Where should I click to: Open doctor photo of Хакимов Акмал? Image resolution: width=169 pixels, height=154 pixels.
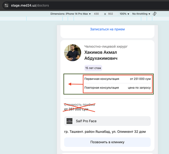tap(73, 53)
